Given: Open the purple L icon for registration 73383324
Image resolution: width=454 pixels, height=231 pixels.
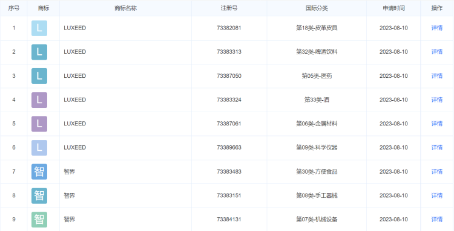Looking at the screenshot, I should (39, 100).
